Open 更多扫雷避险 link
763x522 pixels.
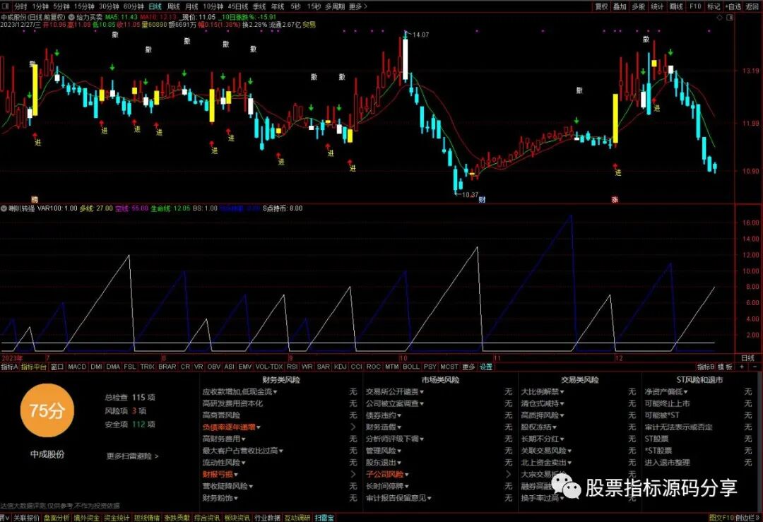coord(132,456)
